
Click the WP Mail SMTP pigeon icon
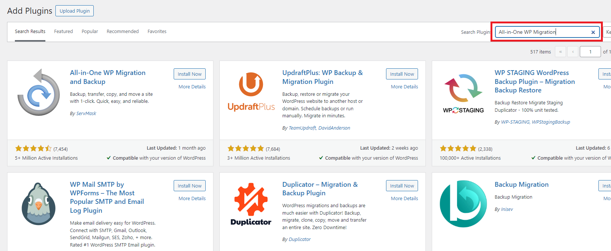pos(39,204)
